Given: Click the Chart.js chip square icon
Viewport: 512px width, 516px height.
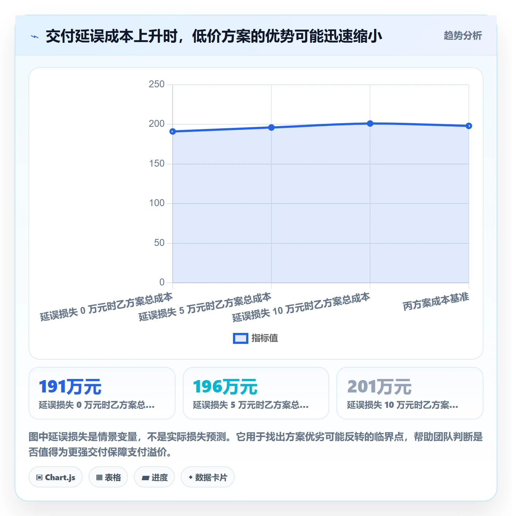Looking at the screenshot, I should click(39, 478).
